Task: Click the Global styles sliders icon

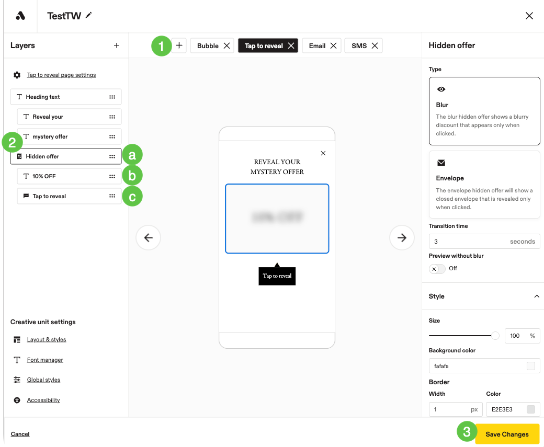Action: (x=17, y=380)
